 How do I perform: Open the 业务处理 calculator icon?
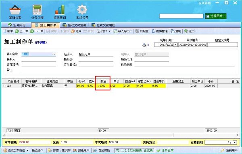point(37,12)
